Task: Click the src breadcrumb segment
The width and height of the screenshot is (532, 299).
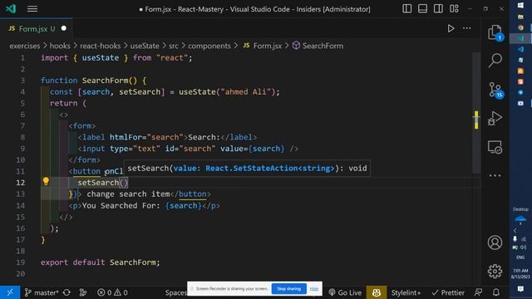Action: 174,46
